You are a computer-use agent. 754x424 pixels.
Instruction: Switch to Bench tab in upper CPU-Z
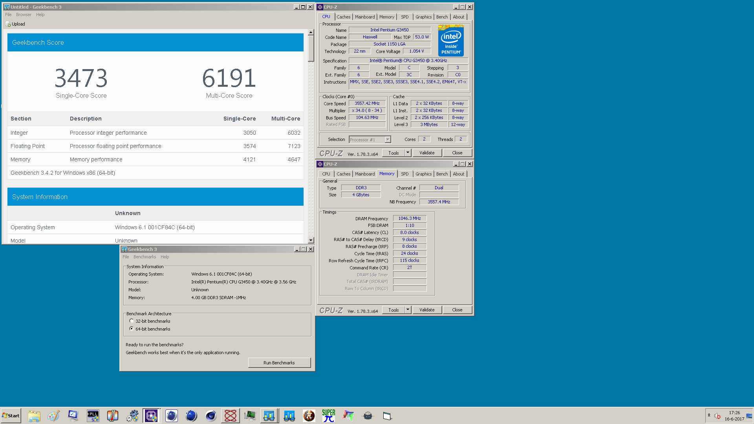tap(442, 17)
